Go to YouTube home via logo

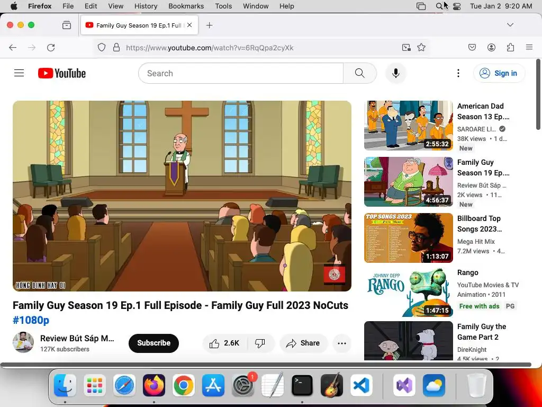pyautogui.click(x=62, y=73)
